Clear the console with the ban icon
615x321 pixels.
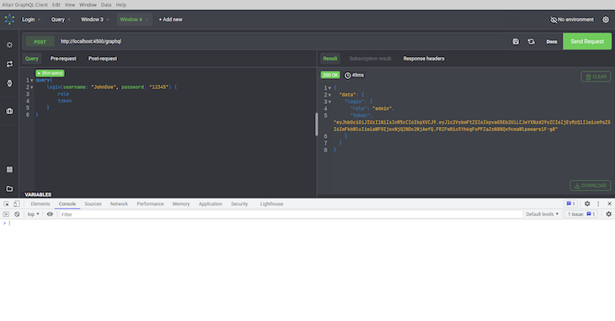coord(17,214)
